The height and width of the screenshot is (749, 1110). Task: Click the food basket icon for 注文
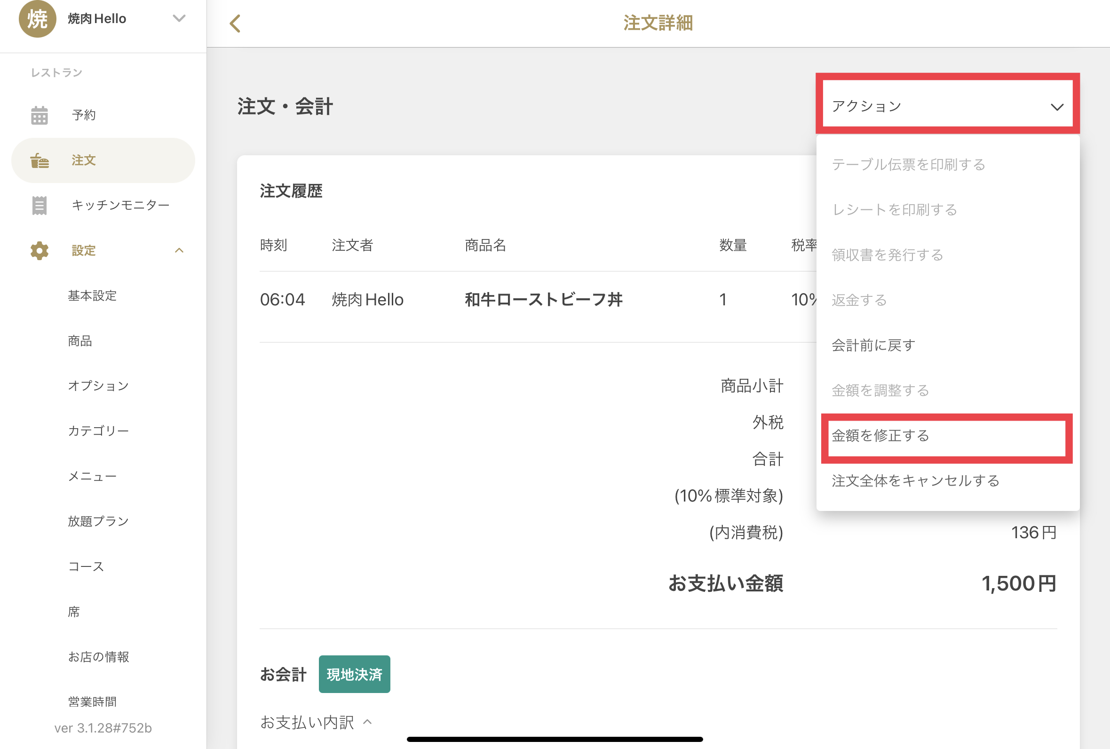pos(39,160)
